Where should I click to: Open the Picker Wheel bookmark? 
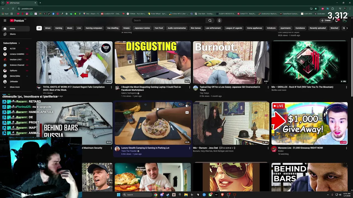157,14
